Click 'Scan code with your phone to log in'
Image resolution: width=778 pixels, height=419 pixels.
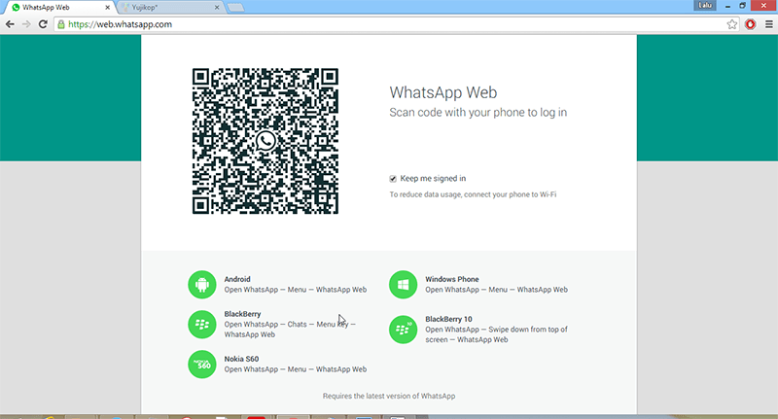[x=477, y=113]
